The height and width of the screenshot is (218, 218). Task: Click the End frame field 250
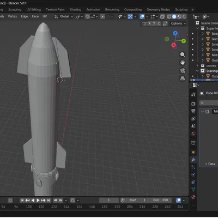click(x=161, y=200)
